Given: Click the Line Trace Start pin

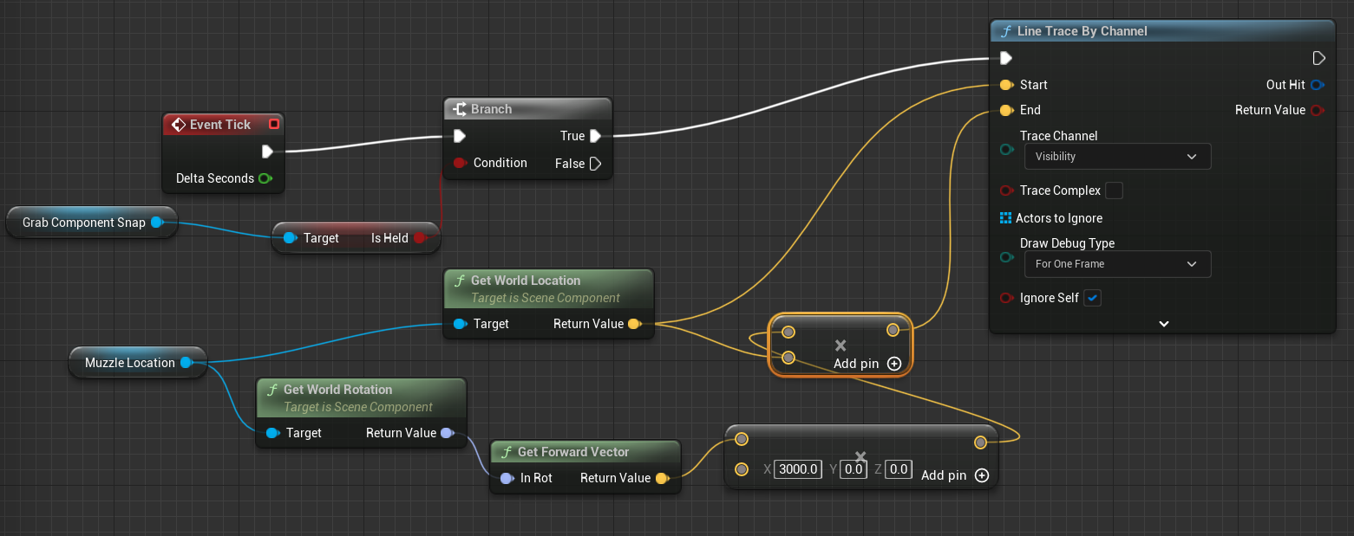Looking at the screenshot, I should click(x=1006, y=85).
